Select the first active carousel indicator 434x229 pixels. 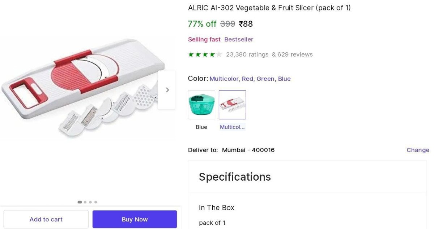pyautogui.click(x=80, y=202)
